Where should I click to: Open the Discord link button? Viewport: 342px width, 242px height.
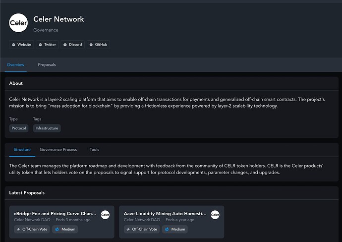73,45
